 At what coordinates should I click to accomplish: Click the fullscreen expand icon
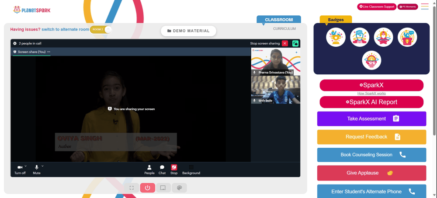point(132,188)
